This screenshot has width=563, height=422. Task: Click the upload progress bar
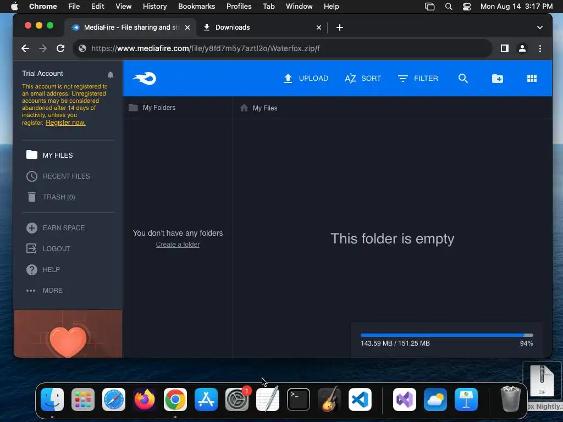446,335
